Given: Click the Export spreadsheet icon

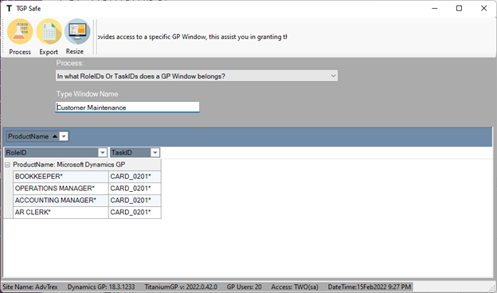Looking at the screenshot, I should point(49,32).
